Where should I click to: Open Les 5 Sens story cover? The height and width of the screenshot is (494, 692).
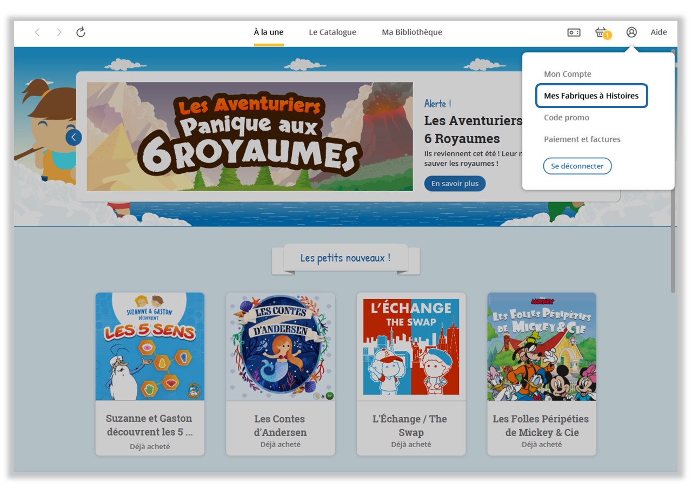pos(150,346)
